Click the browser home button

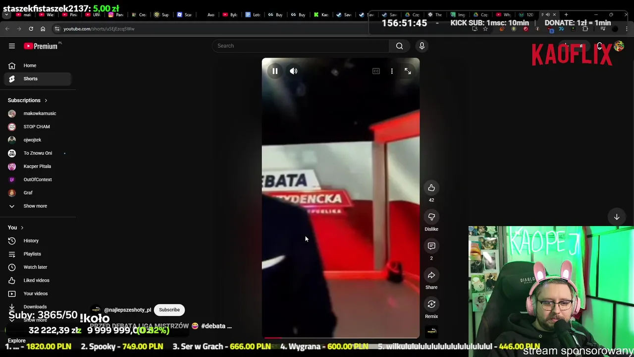click(x=43, y=29)
